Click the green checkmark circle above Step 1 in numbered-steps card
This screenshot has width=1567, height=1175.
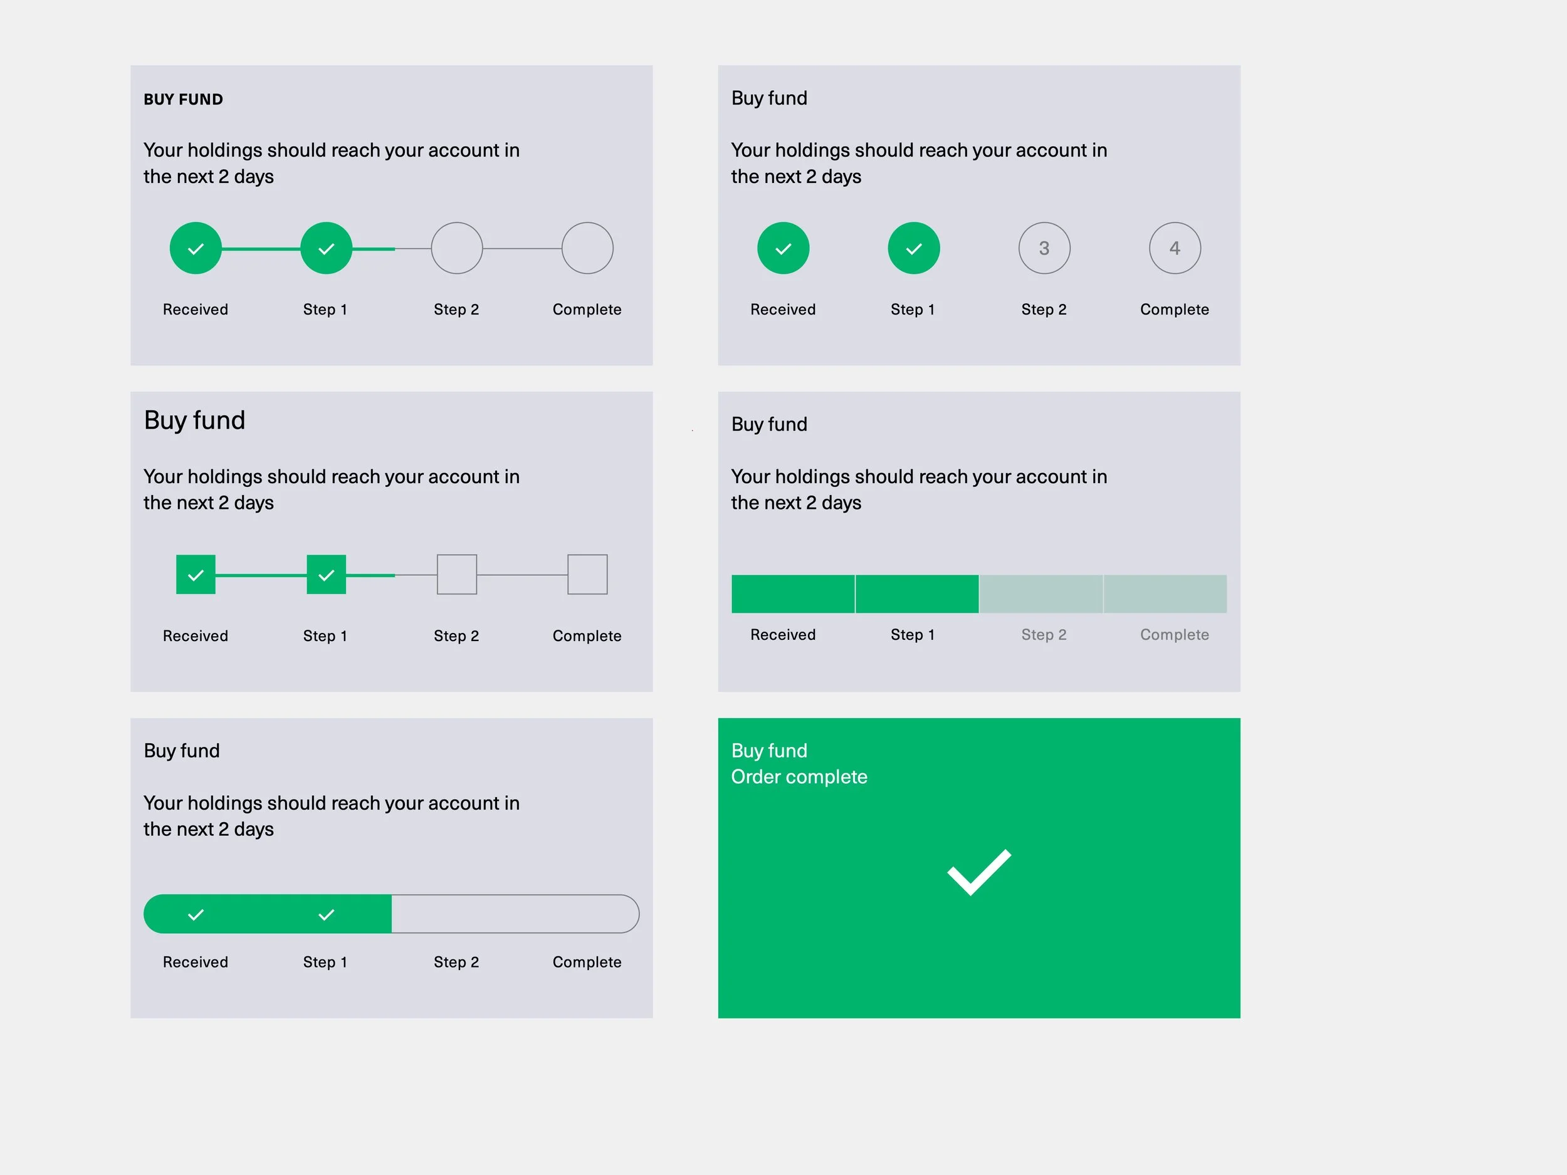(914, 249)
